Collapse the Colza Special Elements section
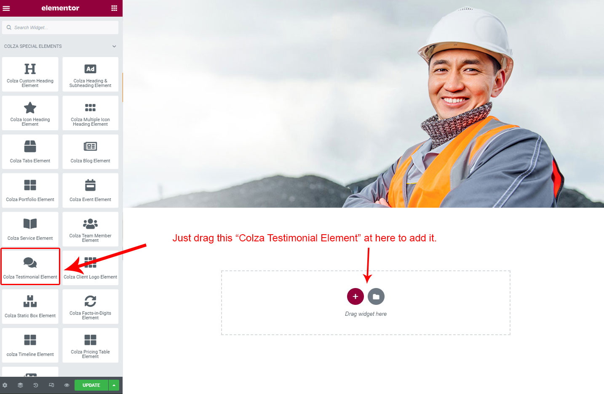The image size is (604, 394). pyautogui.click(x=114, y=46)
